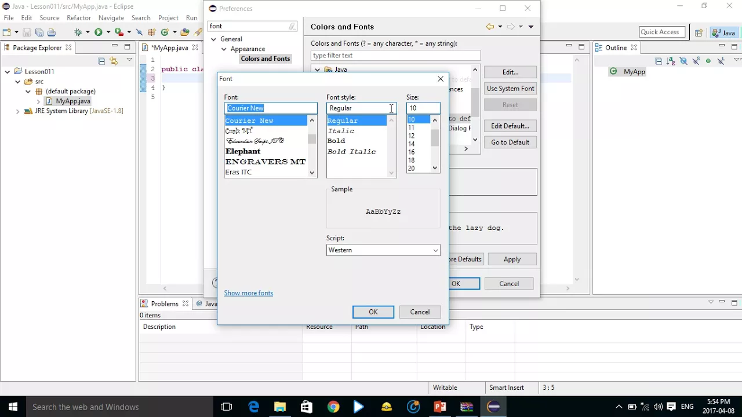Collapse All in the Outline view toolbar
Viewport: 742px width, 417px height.
(659, 61)
